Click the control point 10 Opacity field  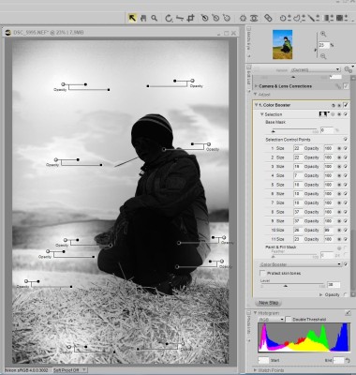tap(328, 230)
